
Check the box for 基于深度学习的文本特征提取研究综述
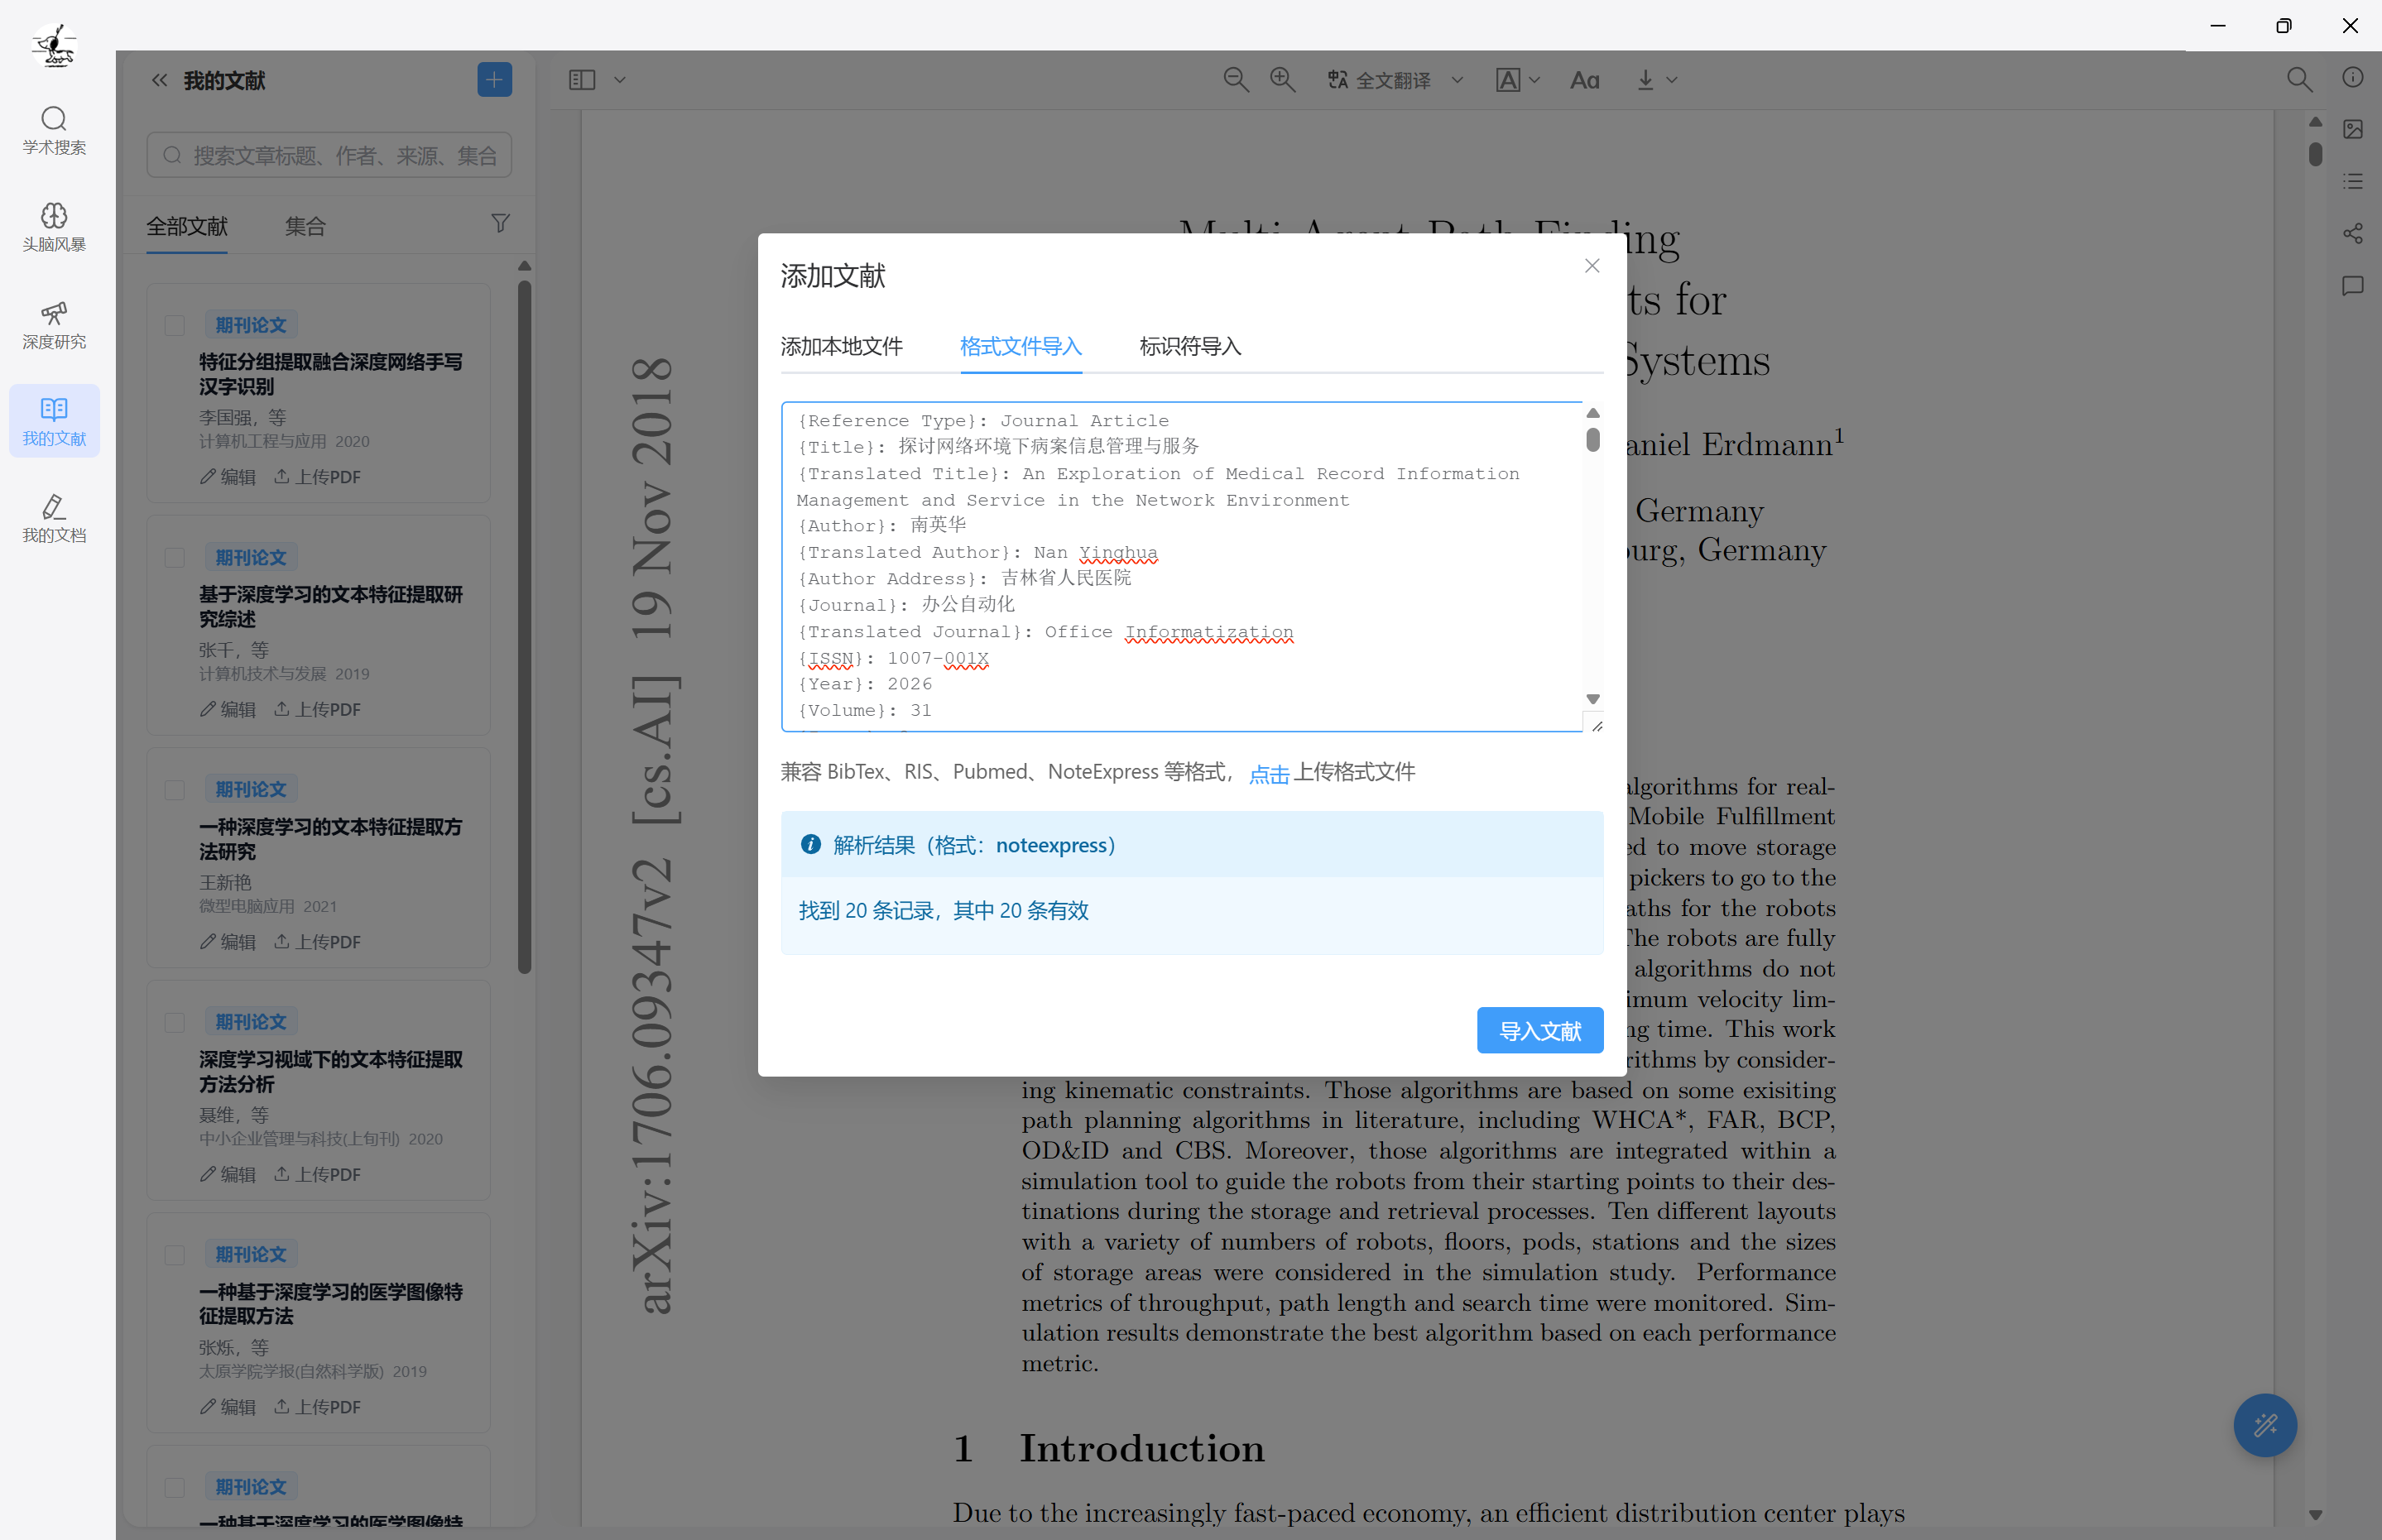tap(174, 558)
